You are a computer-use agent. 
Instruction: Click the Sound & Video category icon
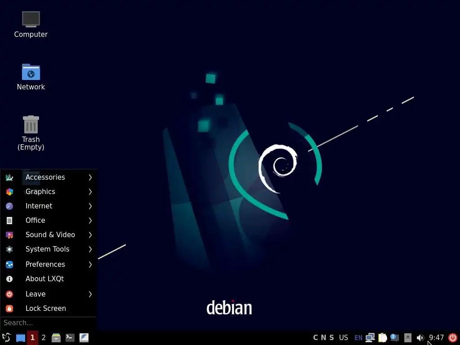coord(9,234)
